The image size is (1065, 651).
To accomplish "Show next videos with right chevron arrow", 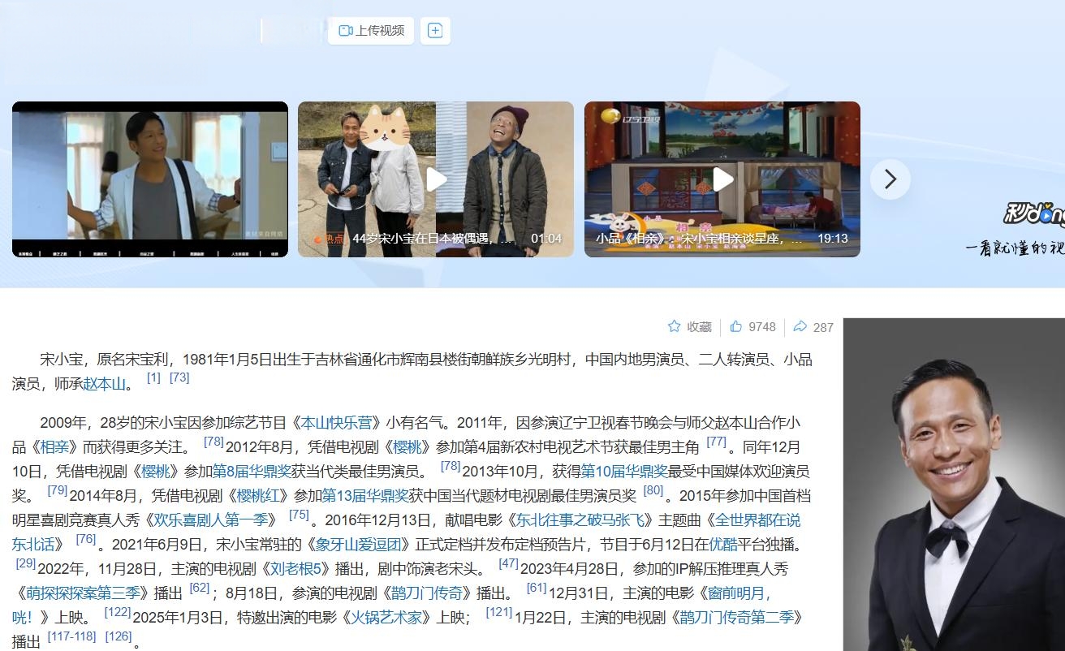I will click(890, 179).
